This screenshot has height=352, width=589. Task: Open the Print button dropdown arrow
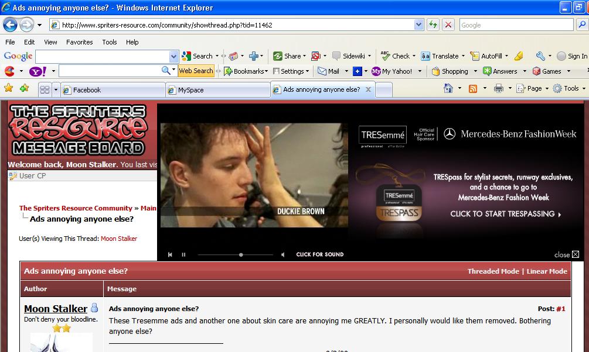(510, 89)
